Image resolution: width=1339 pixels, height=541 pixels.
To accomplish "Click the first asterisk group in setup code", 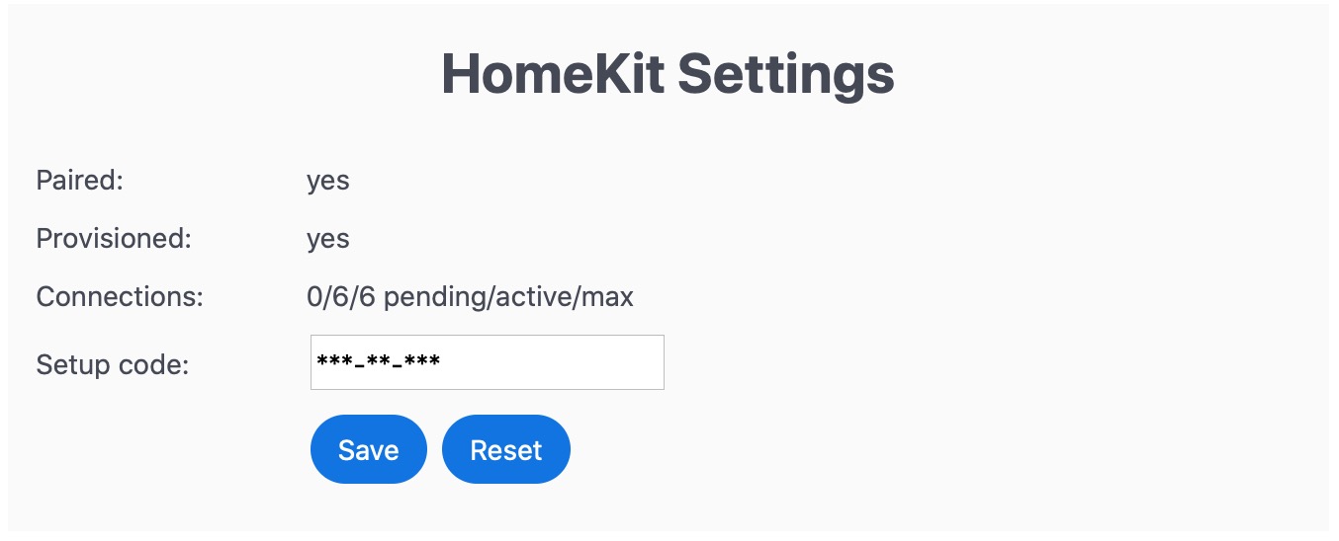I will pyautogui.click(x=333, y=361).
